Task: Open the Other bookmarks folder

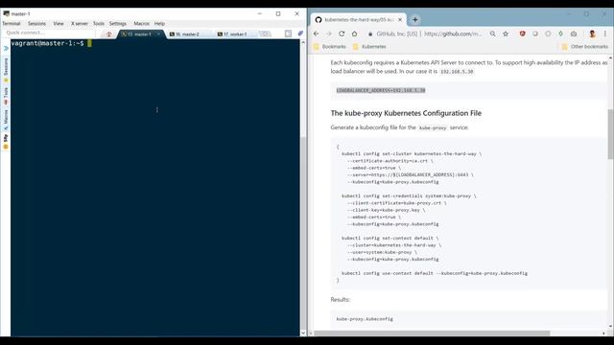Action: [x=584, y=47]
